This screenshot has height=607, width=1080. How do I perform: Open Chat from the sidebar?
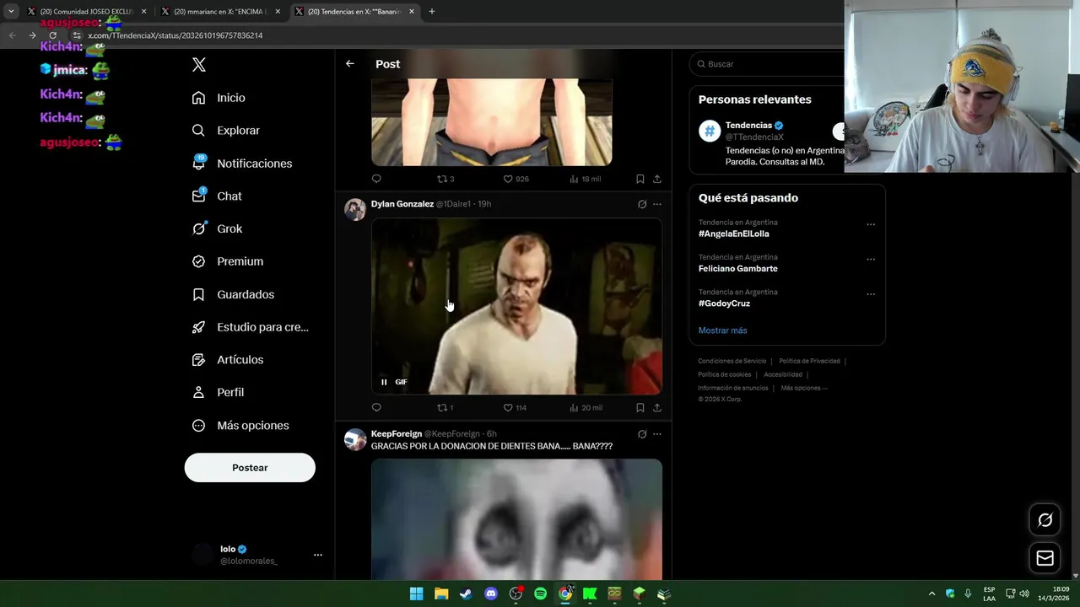pos(217,196)
